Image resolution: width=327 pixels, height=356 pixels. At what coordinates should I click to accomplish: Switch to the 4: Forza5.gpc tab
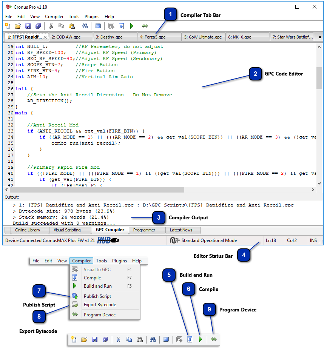click(x=159, y=37)
